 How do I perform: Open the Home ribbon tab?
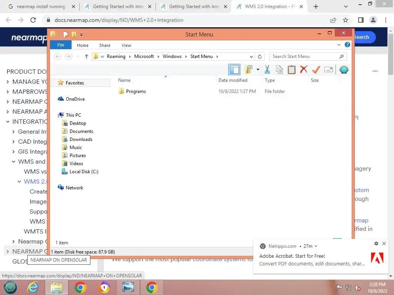point(83,45)
